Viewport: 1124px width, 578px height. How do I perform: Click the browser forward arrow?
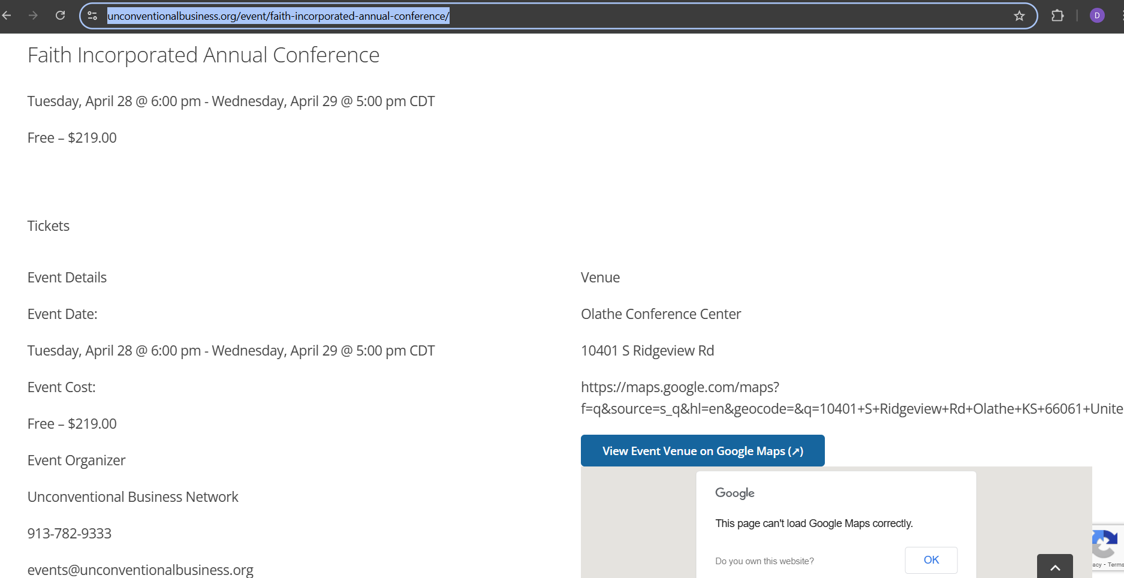click(x=33, y=16)
